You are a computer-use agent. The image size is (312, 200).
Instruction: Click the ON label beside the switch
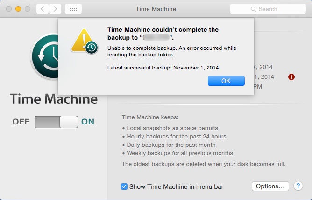[88, 122]
